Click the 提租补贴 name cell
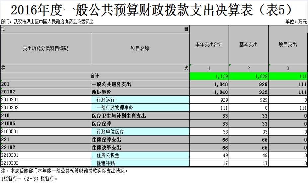 [140, 163]
